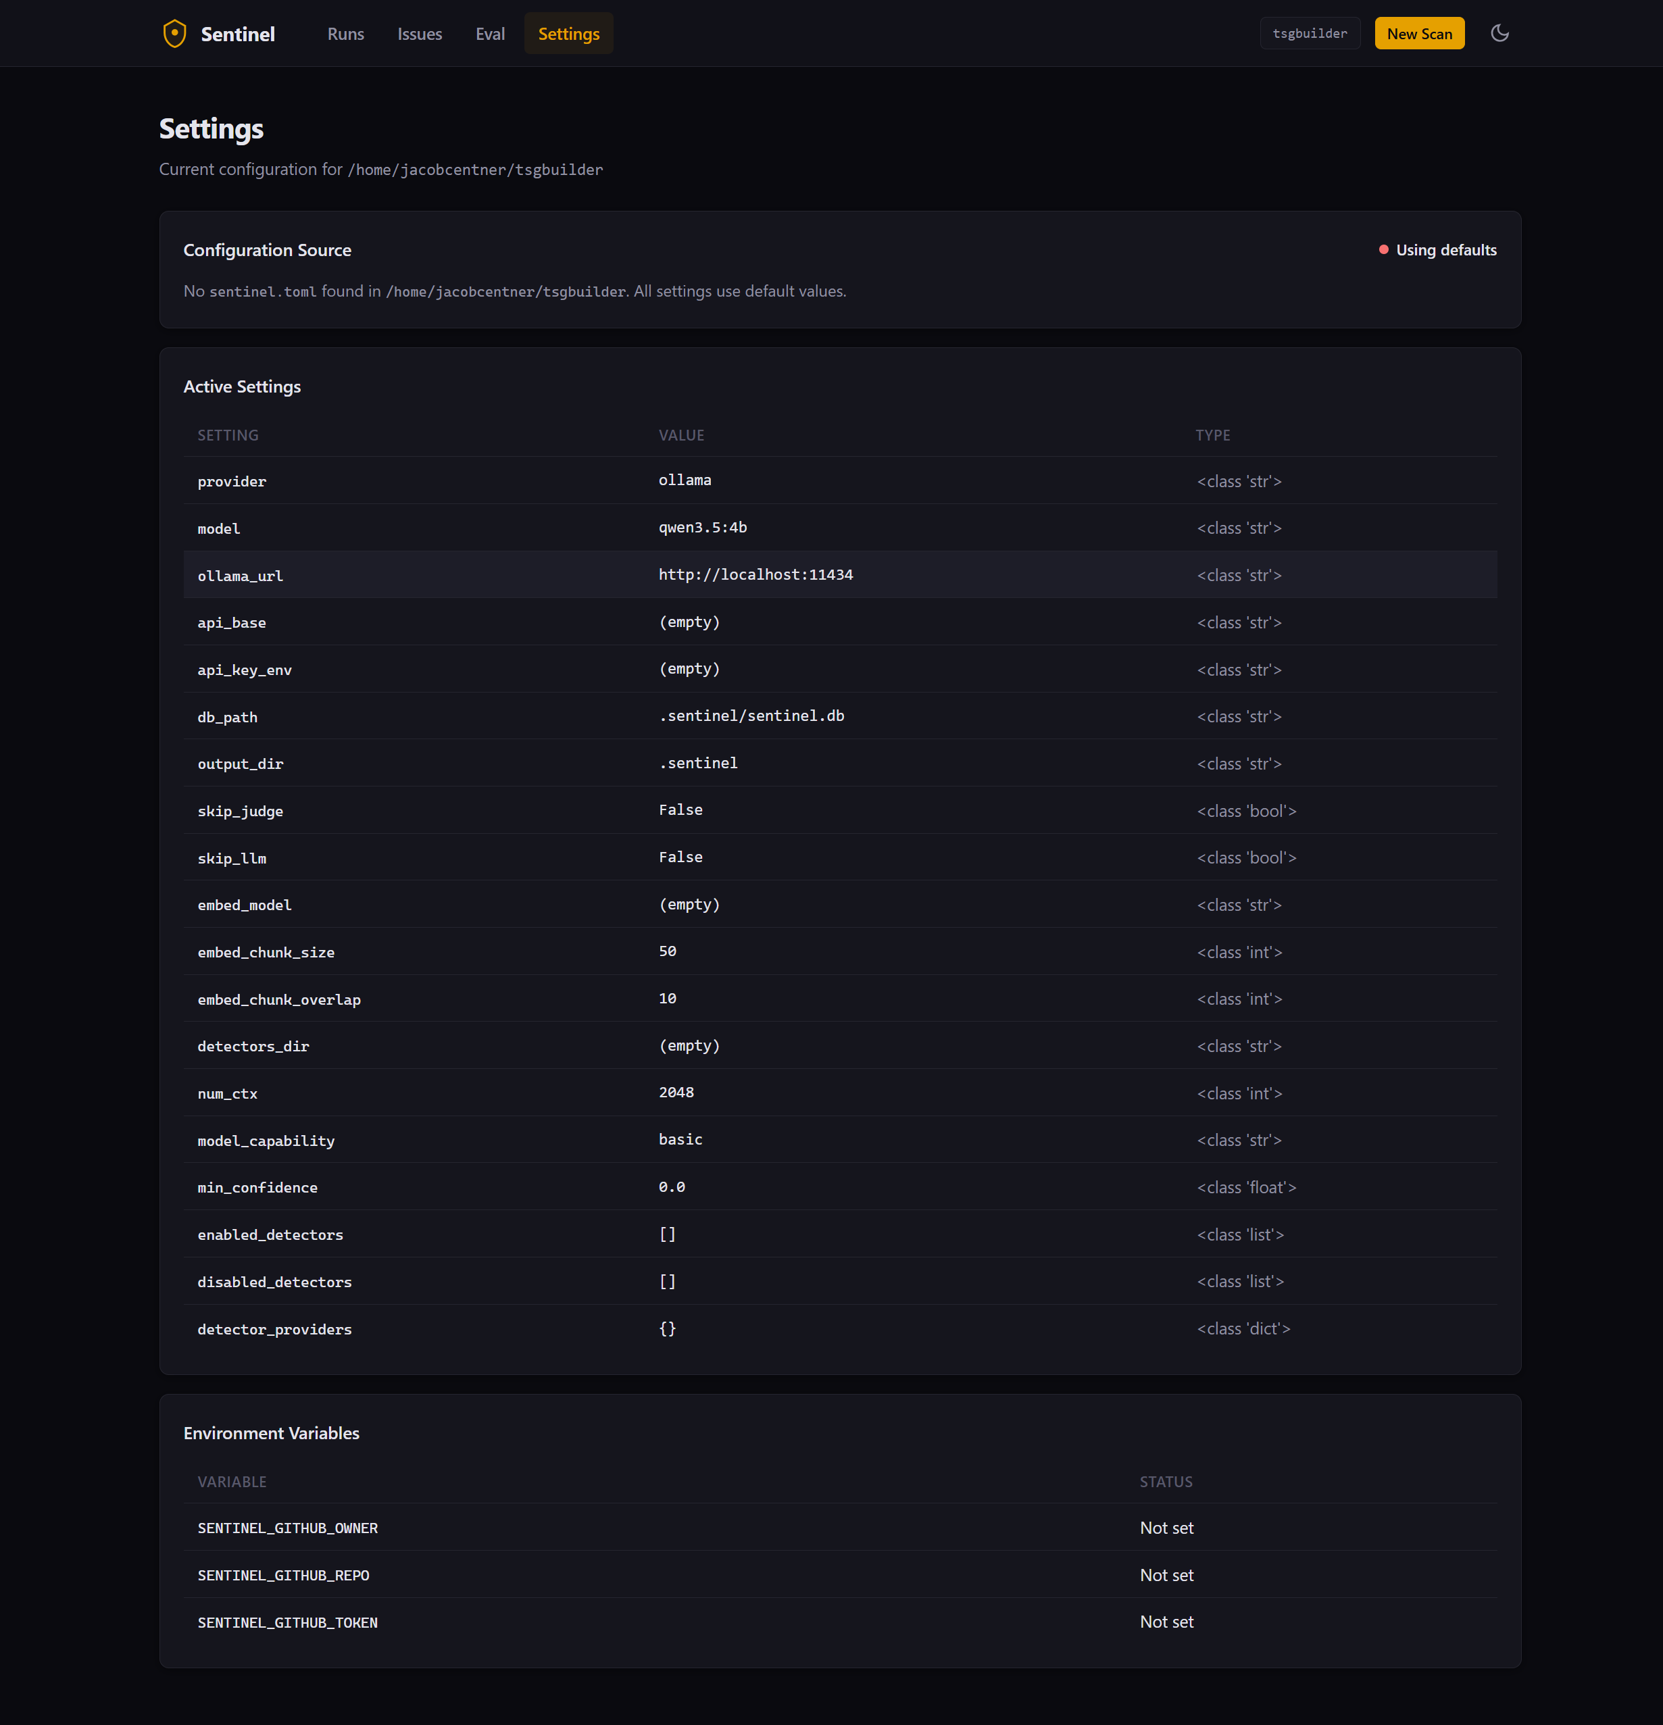Click the min_confidence value 0.0

tap(672, 1186)
